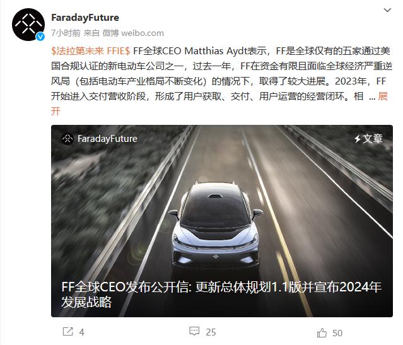Click the 微博 weibo.com source link
Viewport: 403px width, 345px height.
133,33
